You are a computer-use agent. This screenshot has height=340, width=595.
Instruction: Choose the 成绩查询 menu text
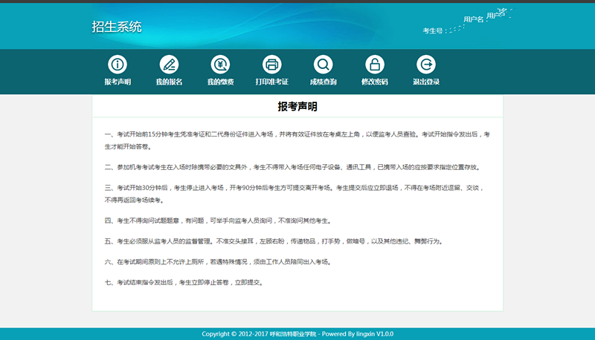tap(323, 82)
